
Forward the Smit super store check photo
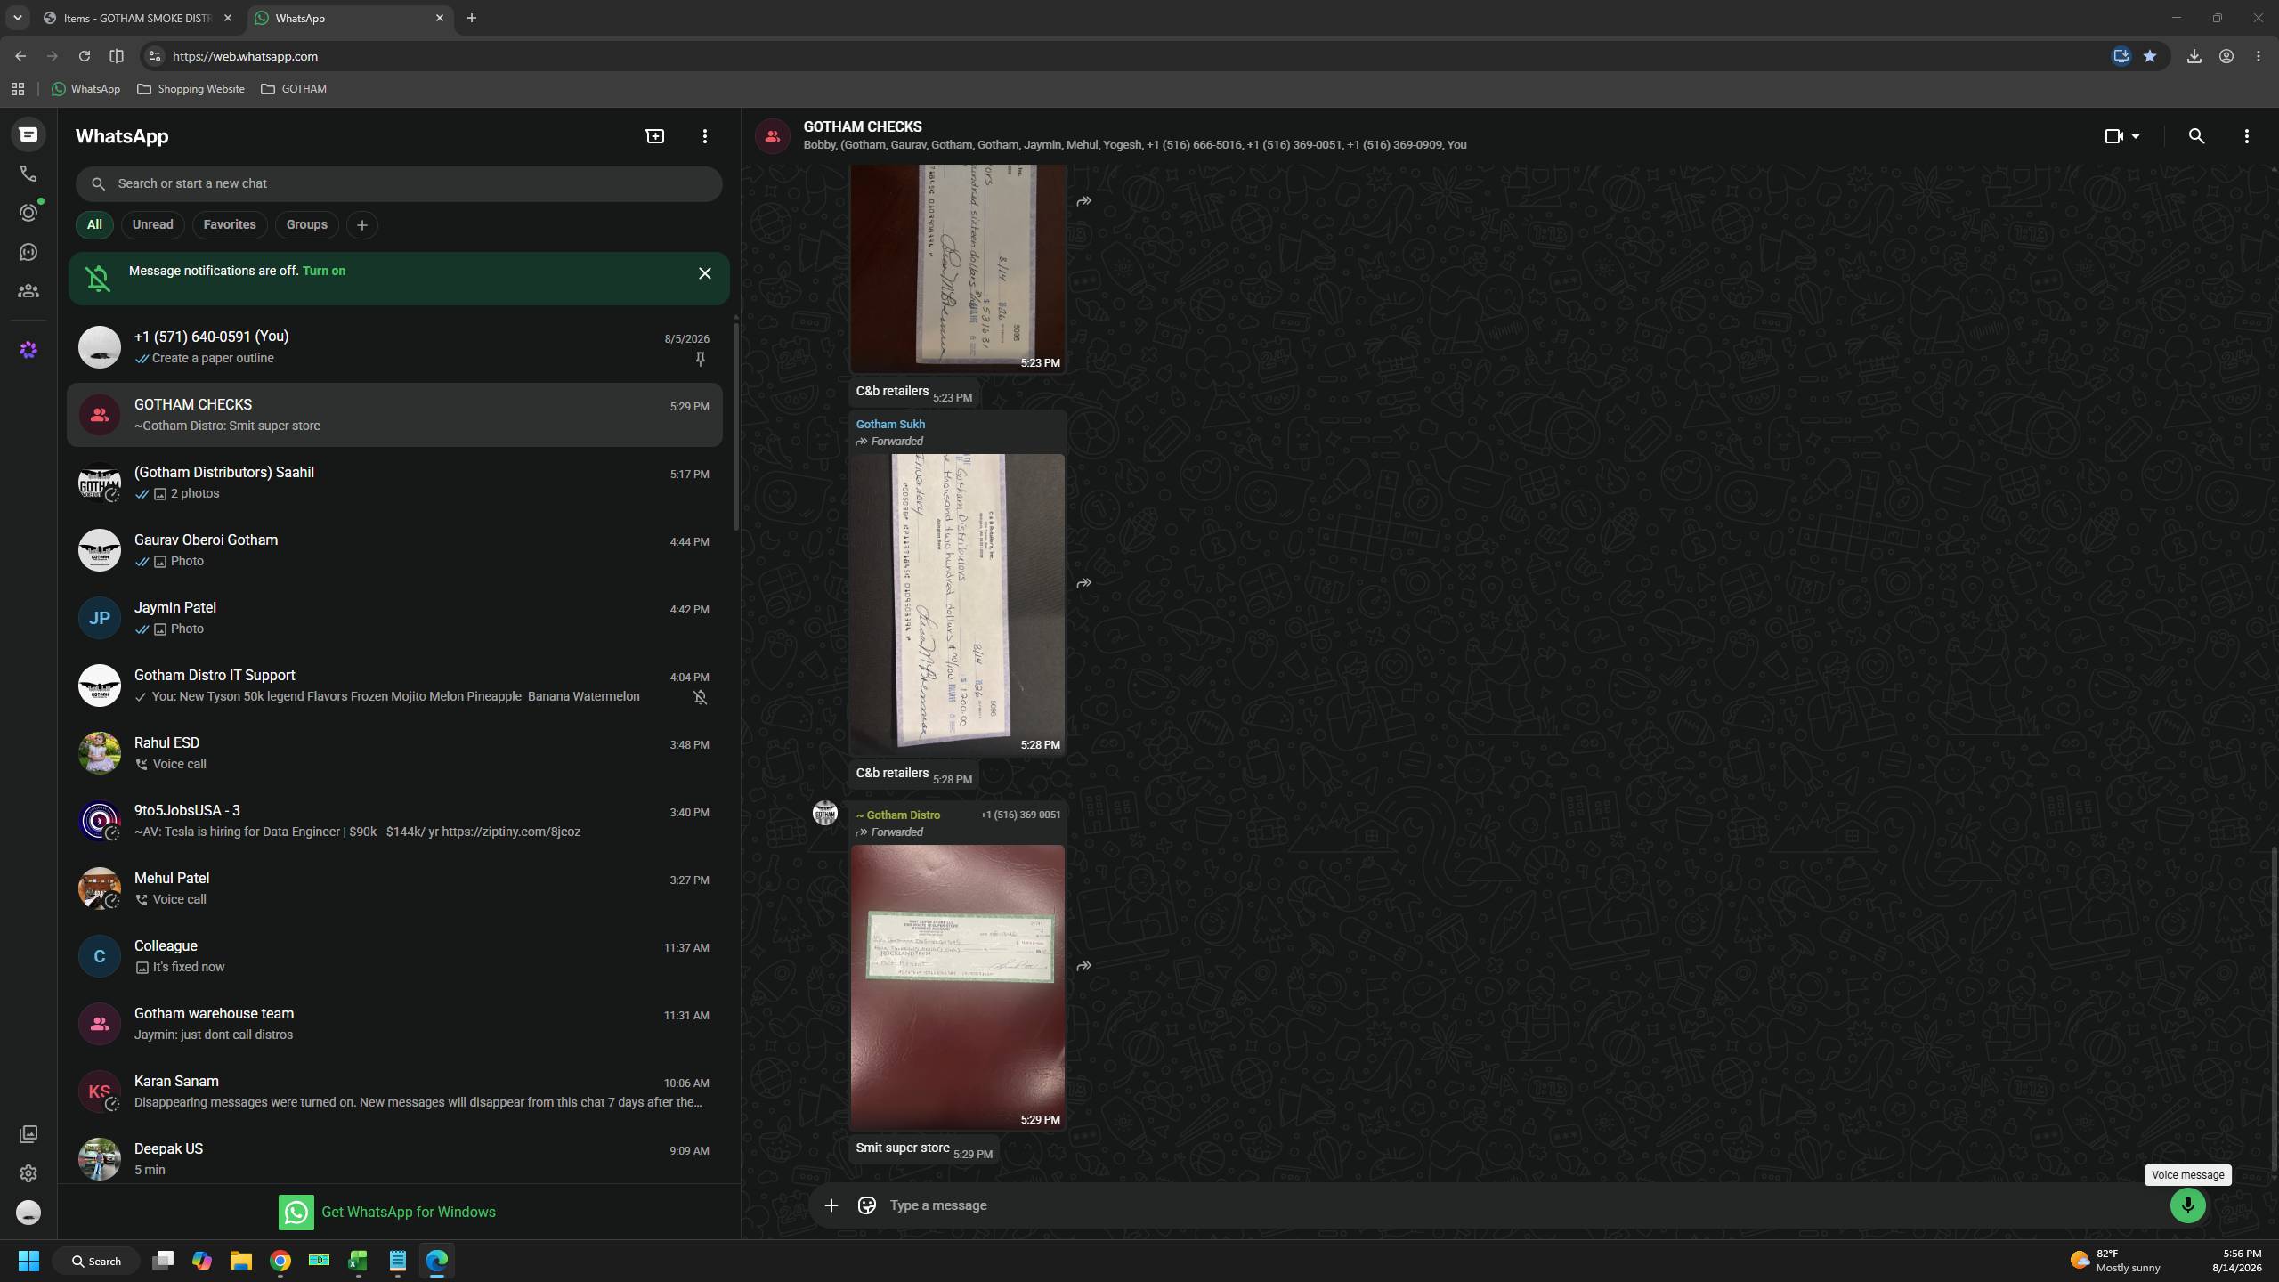coord(1083,966)
